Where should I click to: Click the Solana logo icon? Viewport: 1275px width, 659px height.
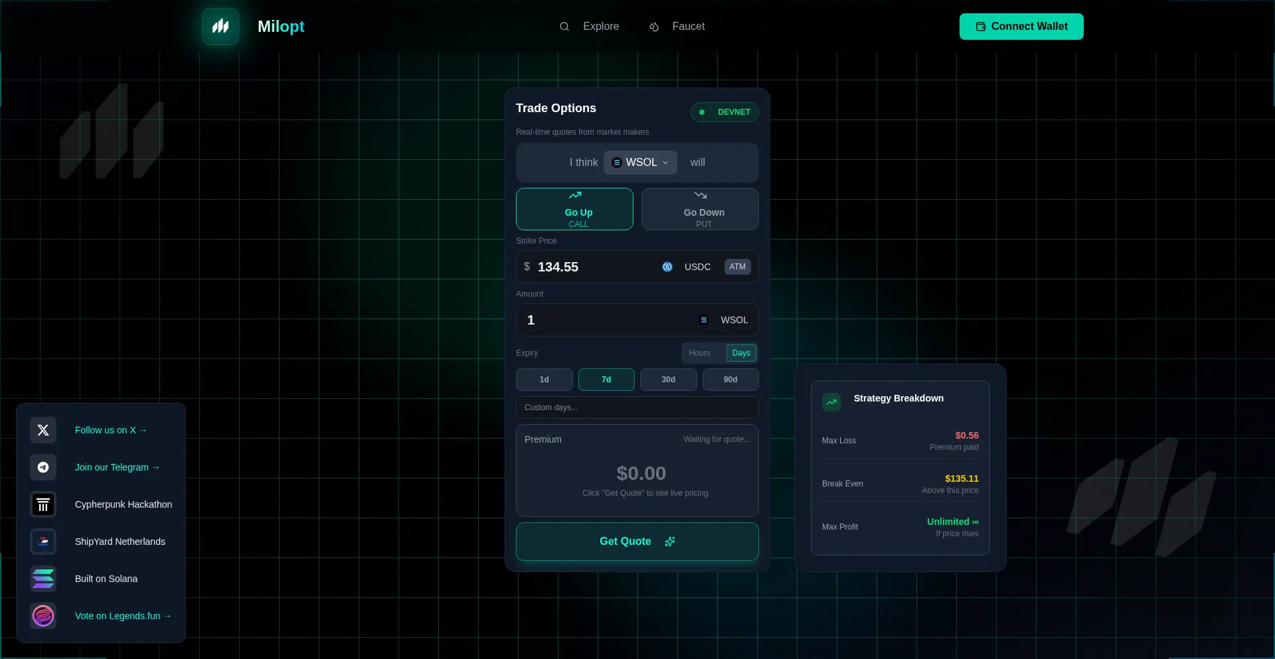(x=43, y=579)
